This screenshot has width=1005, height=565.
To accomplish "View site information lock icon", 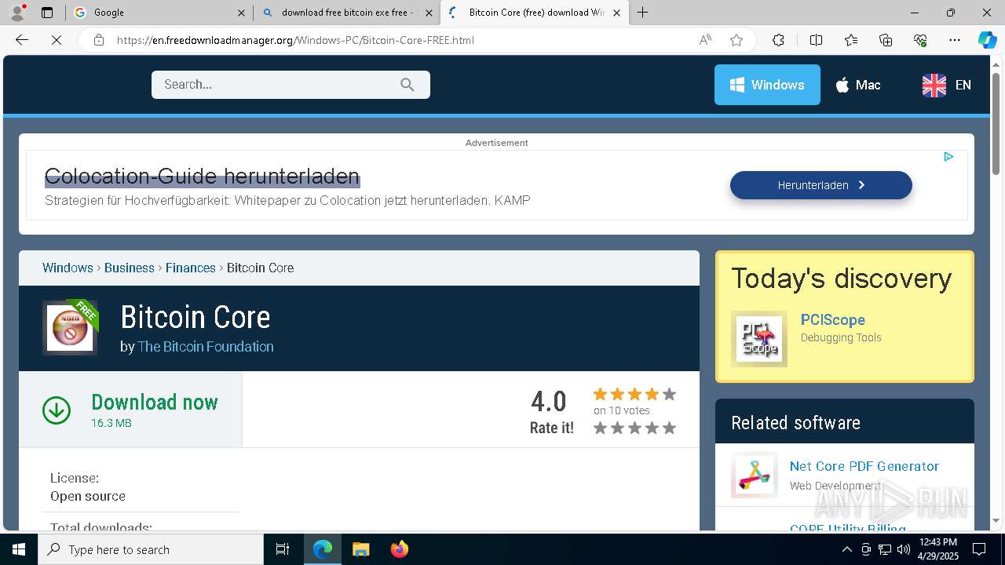I will [x=99, y=40].
